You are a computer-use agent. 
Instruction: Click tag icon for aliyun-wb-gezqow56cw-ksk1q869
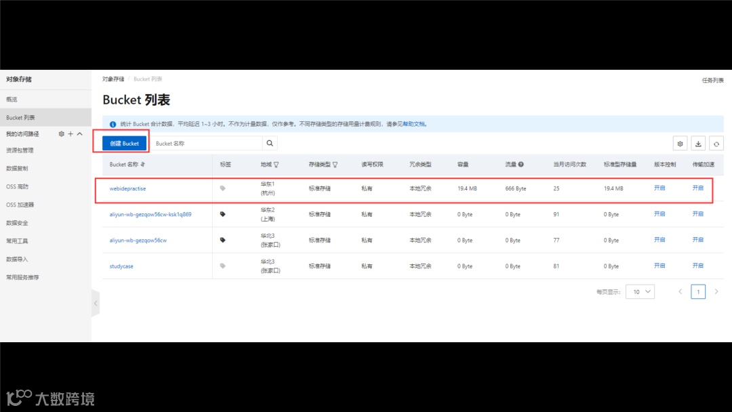click(x=223, y=214)
